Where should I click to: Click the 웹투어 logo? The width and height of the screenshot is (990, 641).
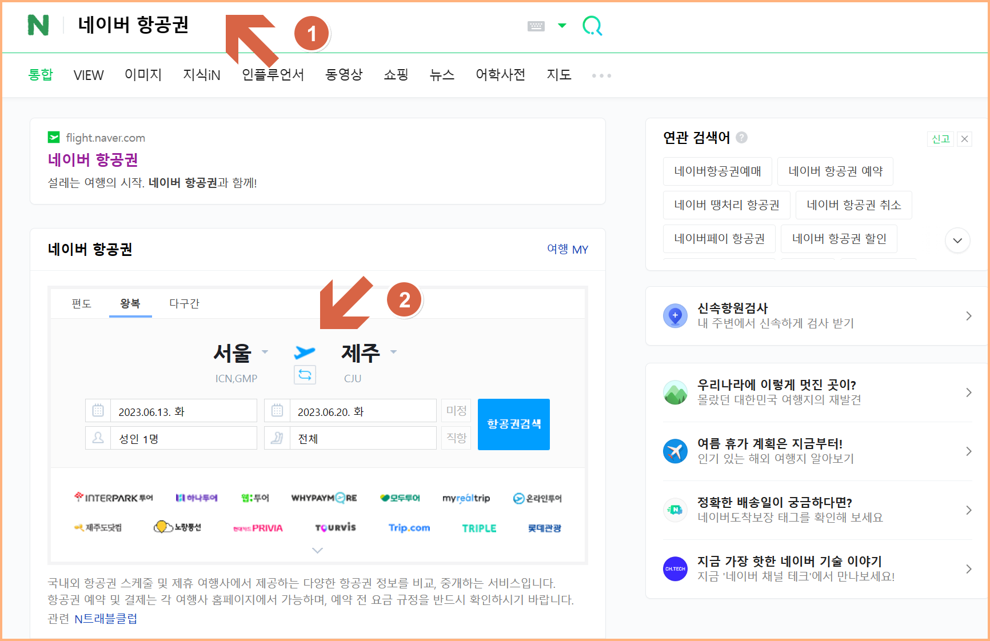point(255,498)
